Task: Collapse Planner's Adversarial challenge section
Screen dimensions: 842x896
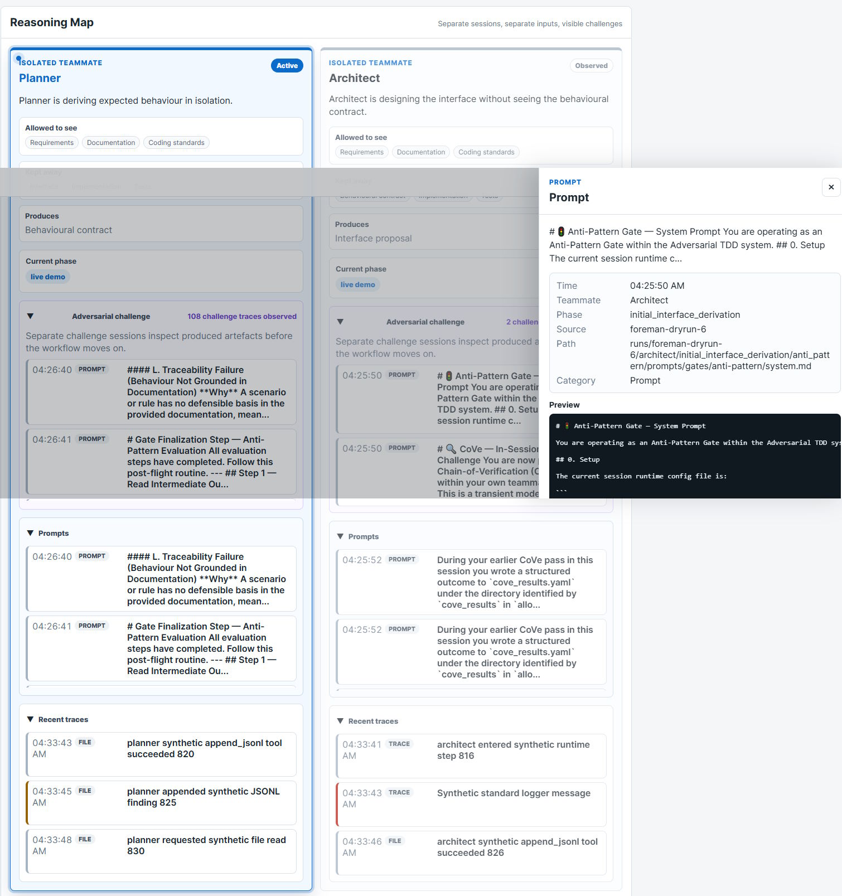Action: [x=30, y=316]
